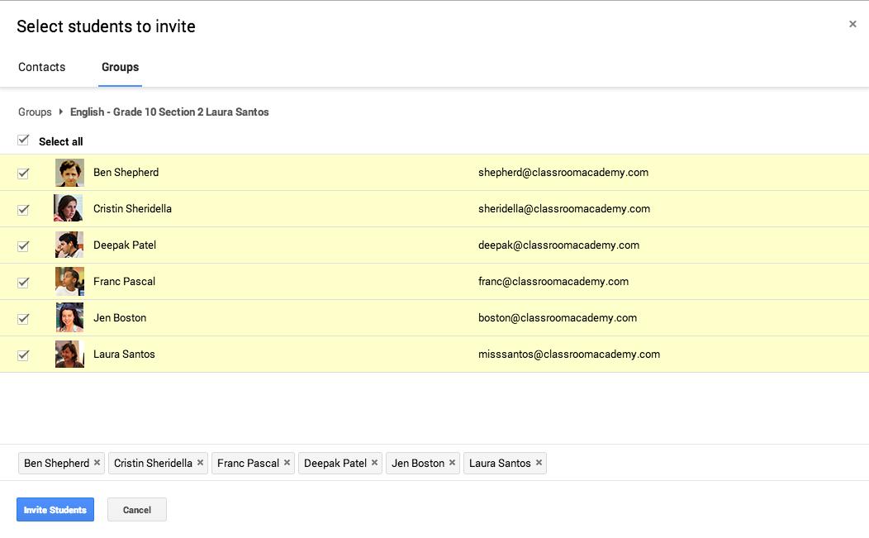Deselect Franc Pascal's checkbox
The height and width of the screenshot is (538, 869).
click(x=23, y=282)
